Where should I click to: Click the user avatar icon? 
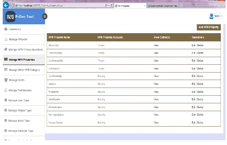[x=212, y=16]
